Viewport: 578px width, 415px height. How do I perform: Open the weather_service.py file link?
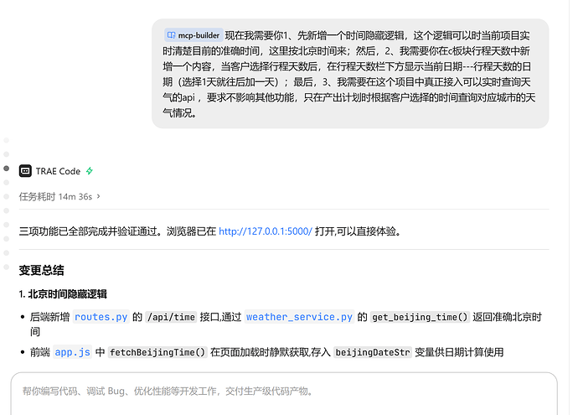point(299,317)
